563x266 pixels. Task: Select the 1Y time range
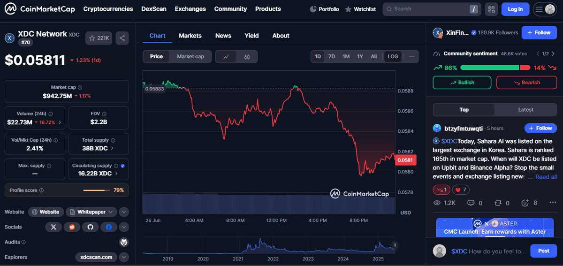(x=360, y=56)
